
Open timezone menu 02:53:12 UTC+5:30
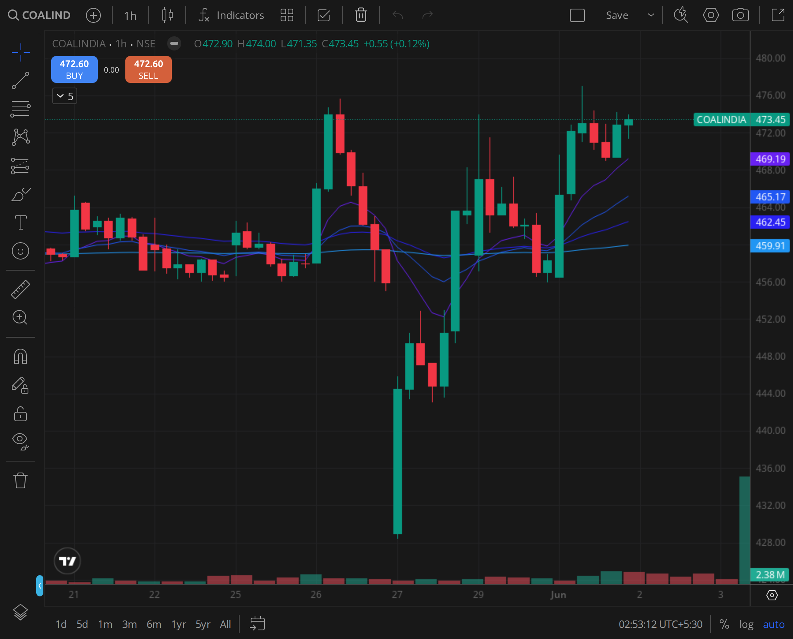pyautogui.click(x=661, y=624)
